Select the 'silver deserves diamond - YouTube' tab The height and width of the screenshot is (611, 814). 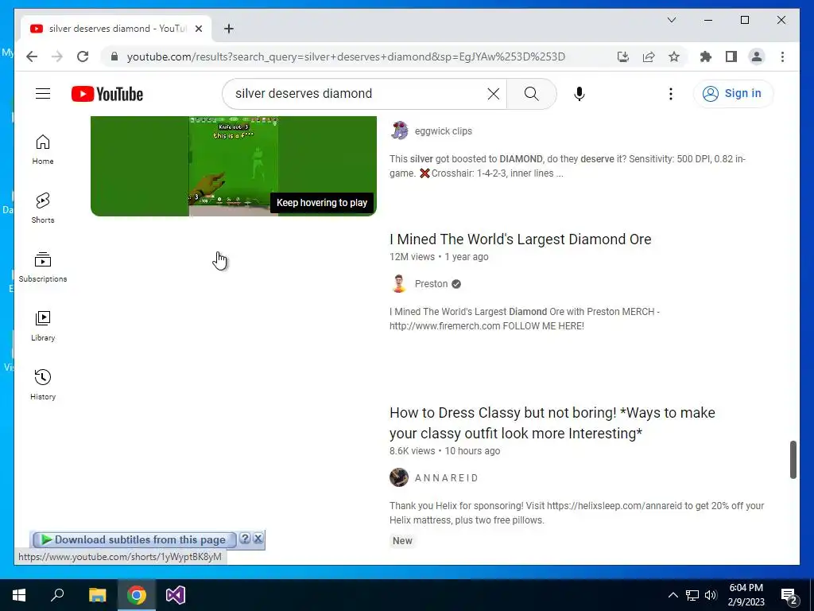116,29
